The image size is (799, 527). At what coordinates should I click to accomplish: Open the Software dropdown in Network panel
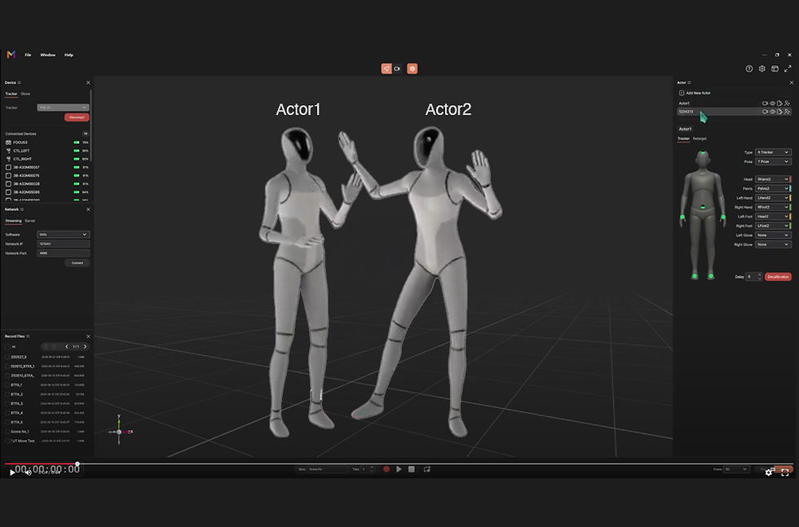click(x=64, y=235)
